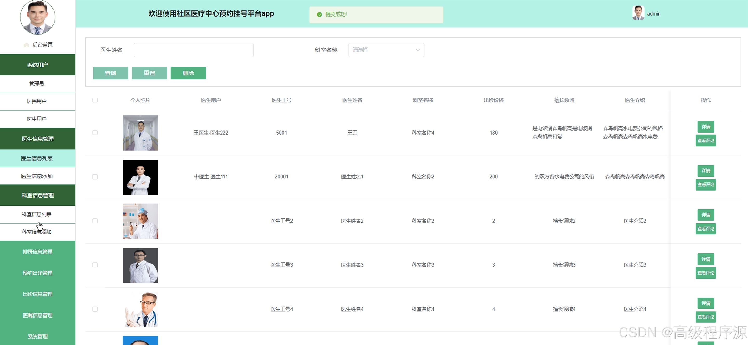Screen dimensions: 748x345
Task: Expand the 排班信息管理 sidebar section
Action: coord(37,252)
